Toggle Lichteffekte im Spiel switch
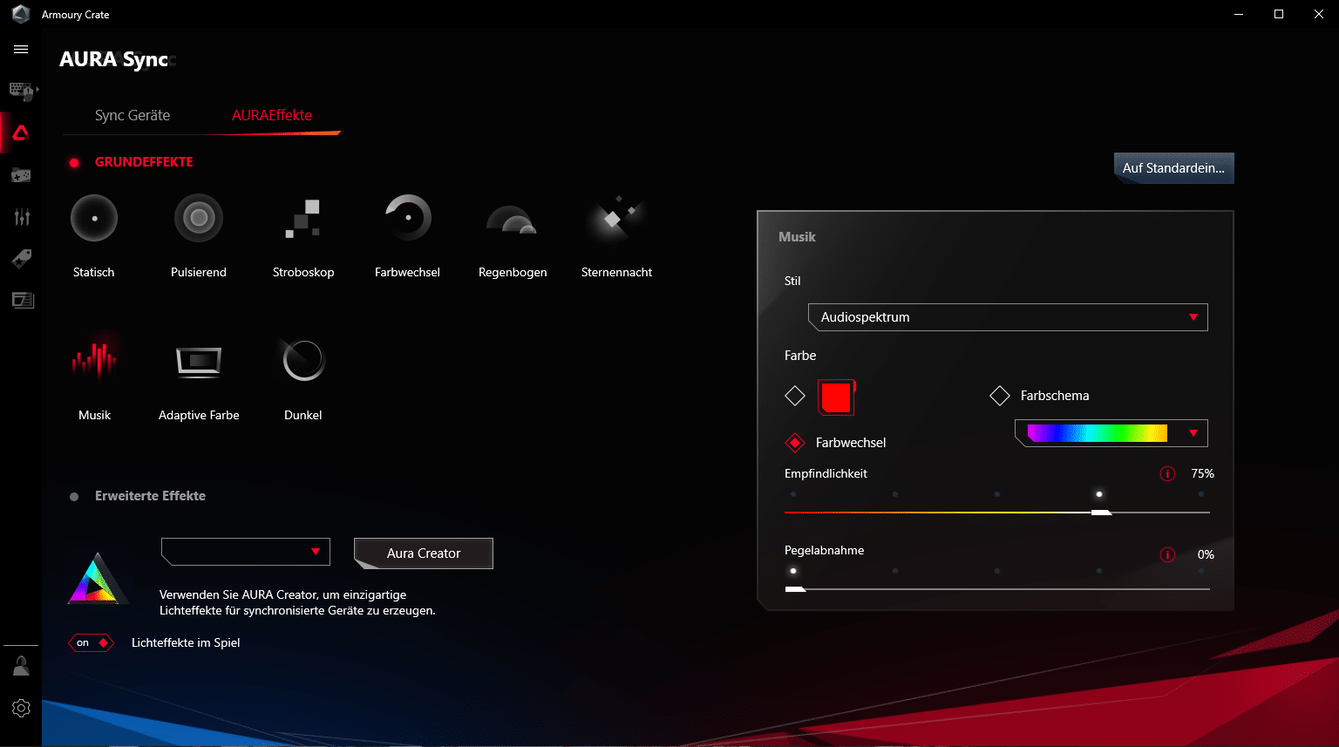1339x747 pixels. pos(91,643)
